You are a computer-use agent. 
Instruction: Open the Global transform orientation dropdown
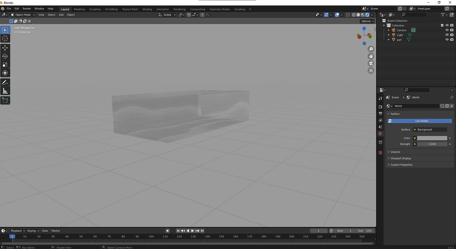pyautogui.click(x=167, y=15)
